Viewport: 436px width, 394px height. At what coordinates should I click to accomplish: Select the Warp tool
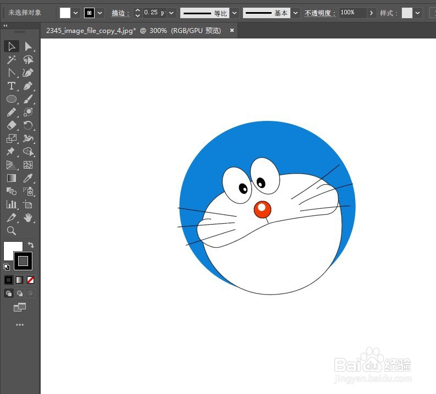click(x=28, y=138)
